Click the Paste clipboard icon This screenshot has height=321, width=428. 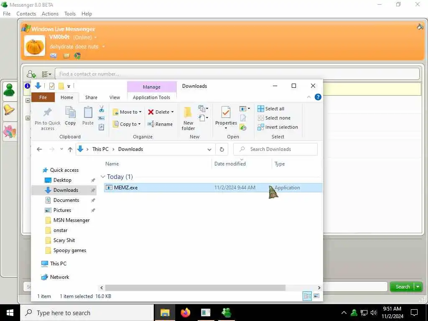point(88,116)
